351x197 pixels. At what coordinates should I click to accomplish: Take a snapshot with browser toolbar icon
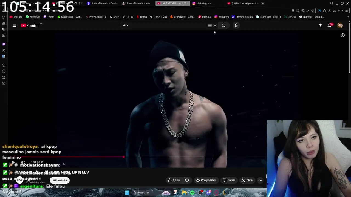click(x=298, y=11)
